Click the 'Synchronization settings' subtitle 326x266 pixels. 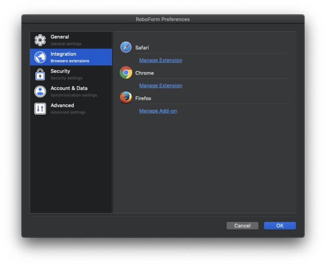[x=74, y=95]
